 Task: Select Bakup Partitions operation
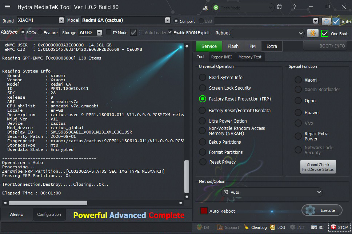coord(203,142)
